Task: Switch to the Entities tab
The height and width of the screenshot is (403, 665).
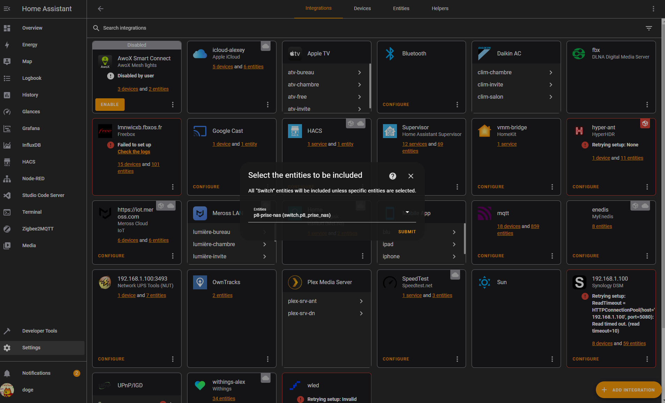Action: [x=401, y=9]
